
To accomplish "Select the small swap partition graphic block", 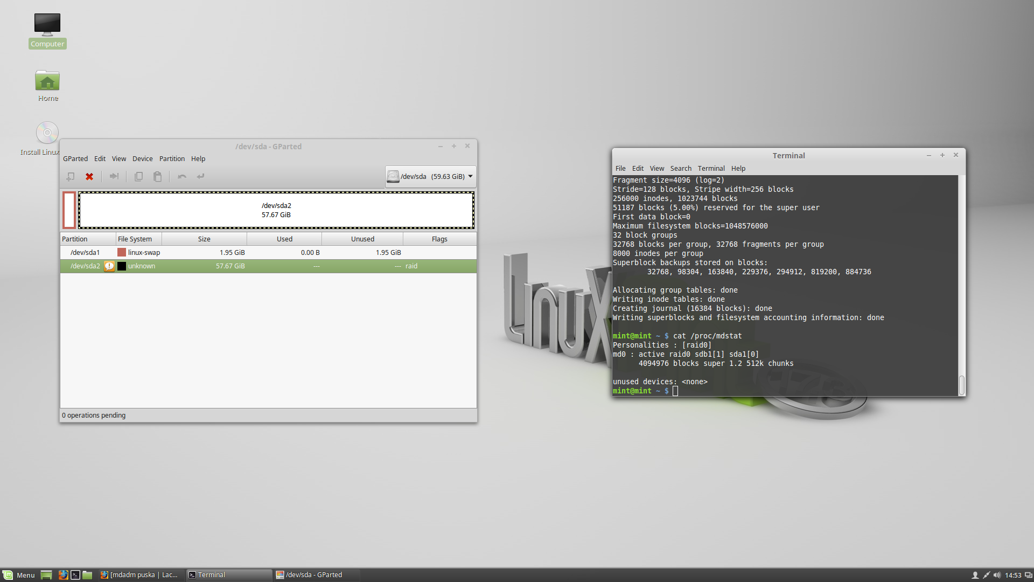I will tap(69, 210).
